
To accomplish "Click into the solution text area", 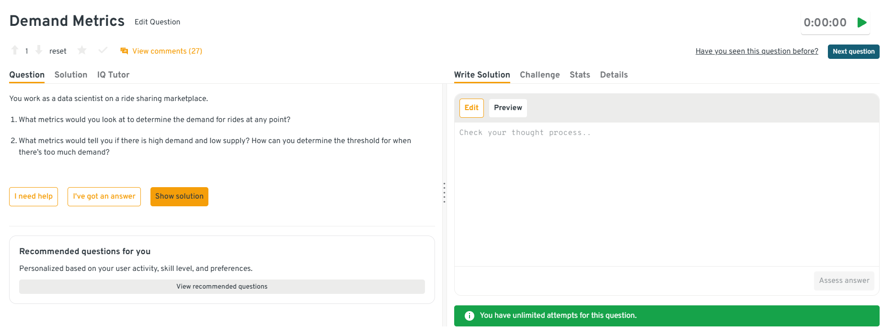I will click(x=666, y=191).
